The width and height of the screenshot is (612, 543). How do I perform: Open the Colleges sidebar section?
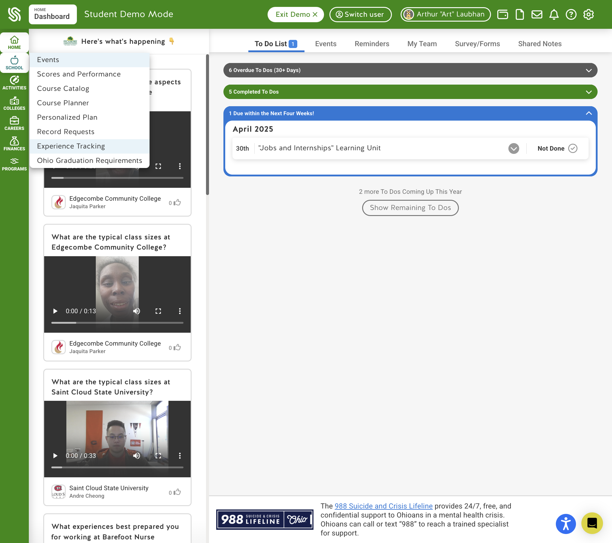14,103
